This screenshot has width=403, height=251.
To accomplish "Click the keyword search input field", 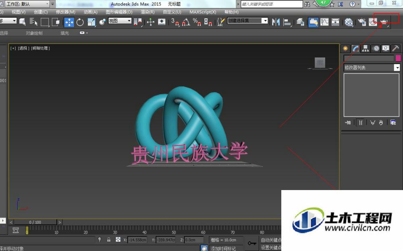I will 272,4.
